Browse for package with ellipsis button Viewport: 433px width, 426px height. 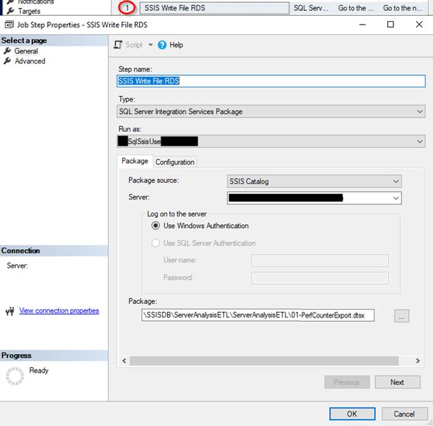tap(402, 316)
